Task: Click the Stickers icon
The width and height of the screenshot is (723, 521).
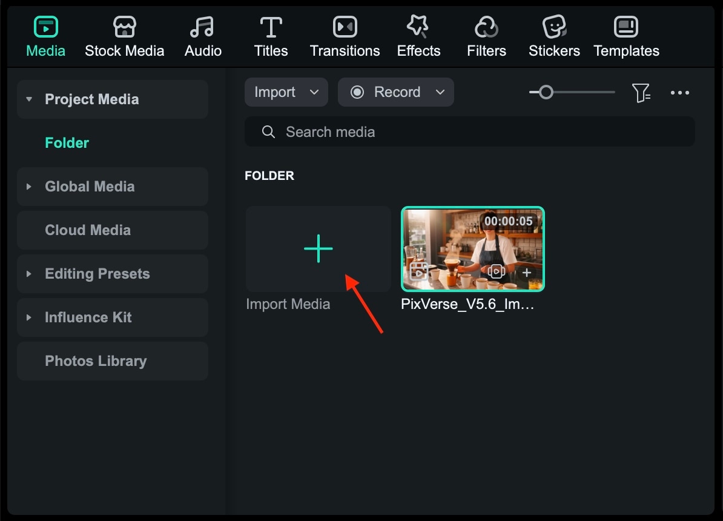Action: tap(554, 27)
